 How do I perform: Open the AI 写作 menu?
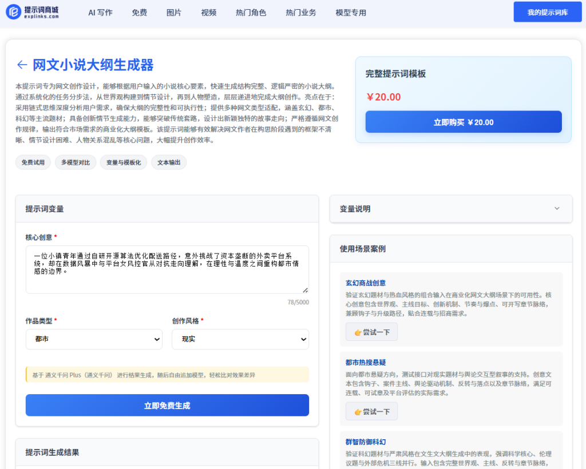100,13
